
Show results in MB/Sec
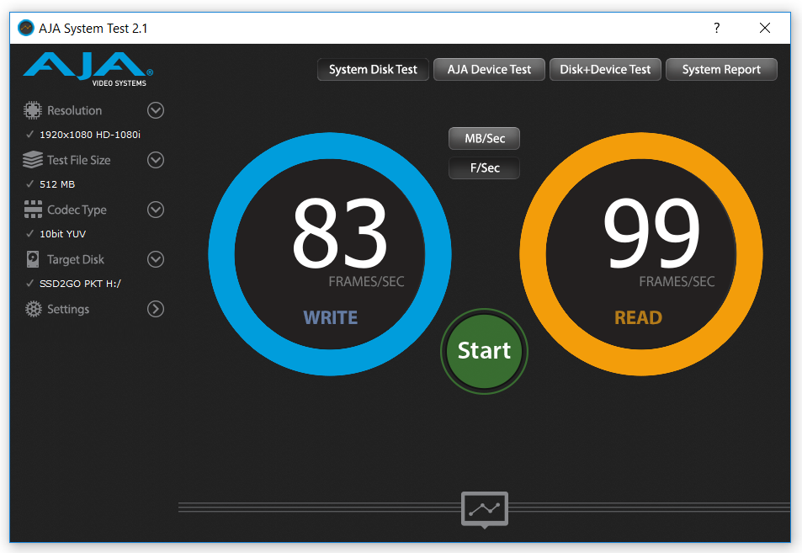coord(485,139)
